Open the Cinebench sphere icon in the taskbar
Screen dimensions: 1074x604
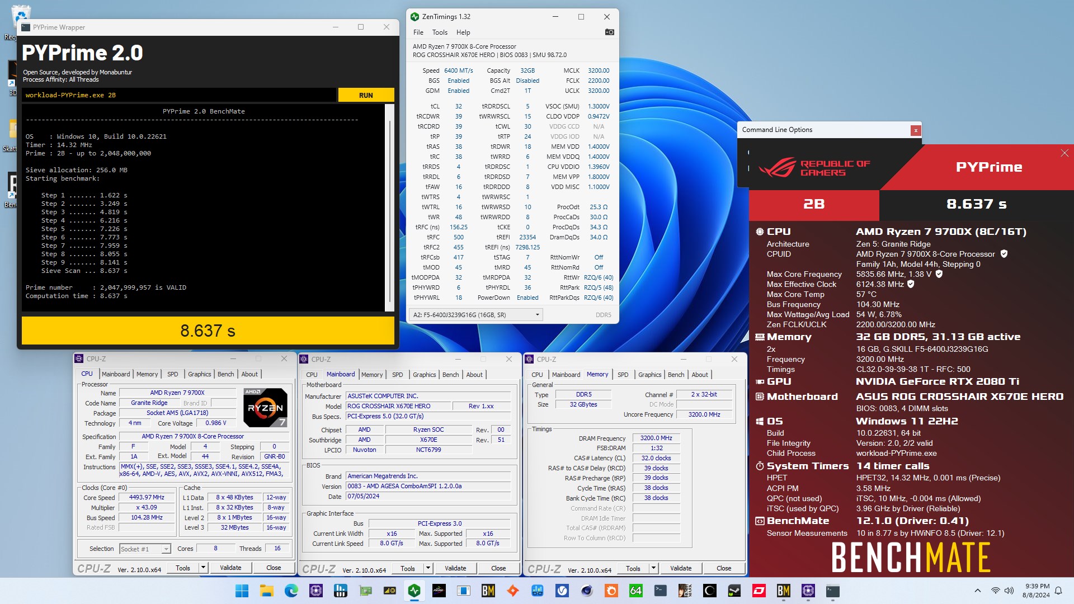(587, 591)
